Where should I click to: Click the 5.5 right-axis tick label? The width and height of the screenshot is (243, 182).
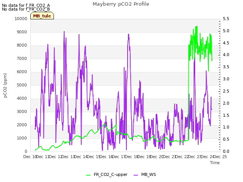tap(226, 19)
